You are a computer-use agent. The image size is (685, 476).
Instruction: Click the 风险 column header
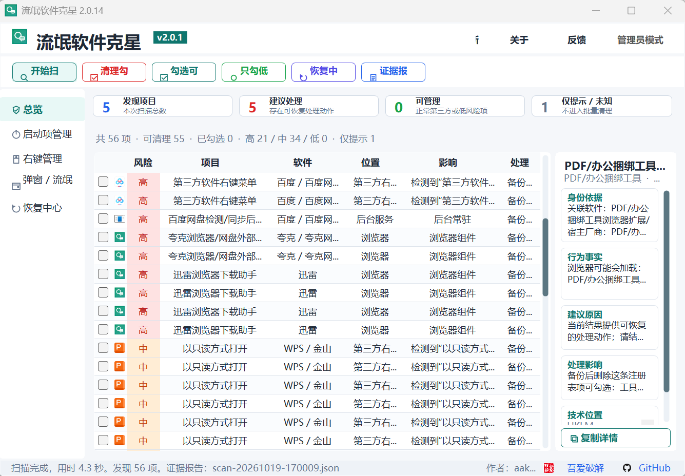(143, 163)
